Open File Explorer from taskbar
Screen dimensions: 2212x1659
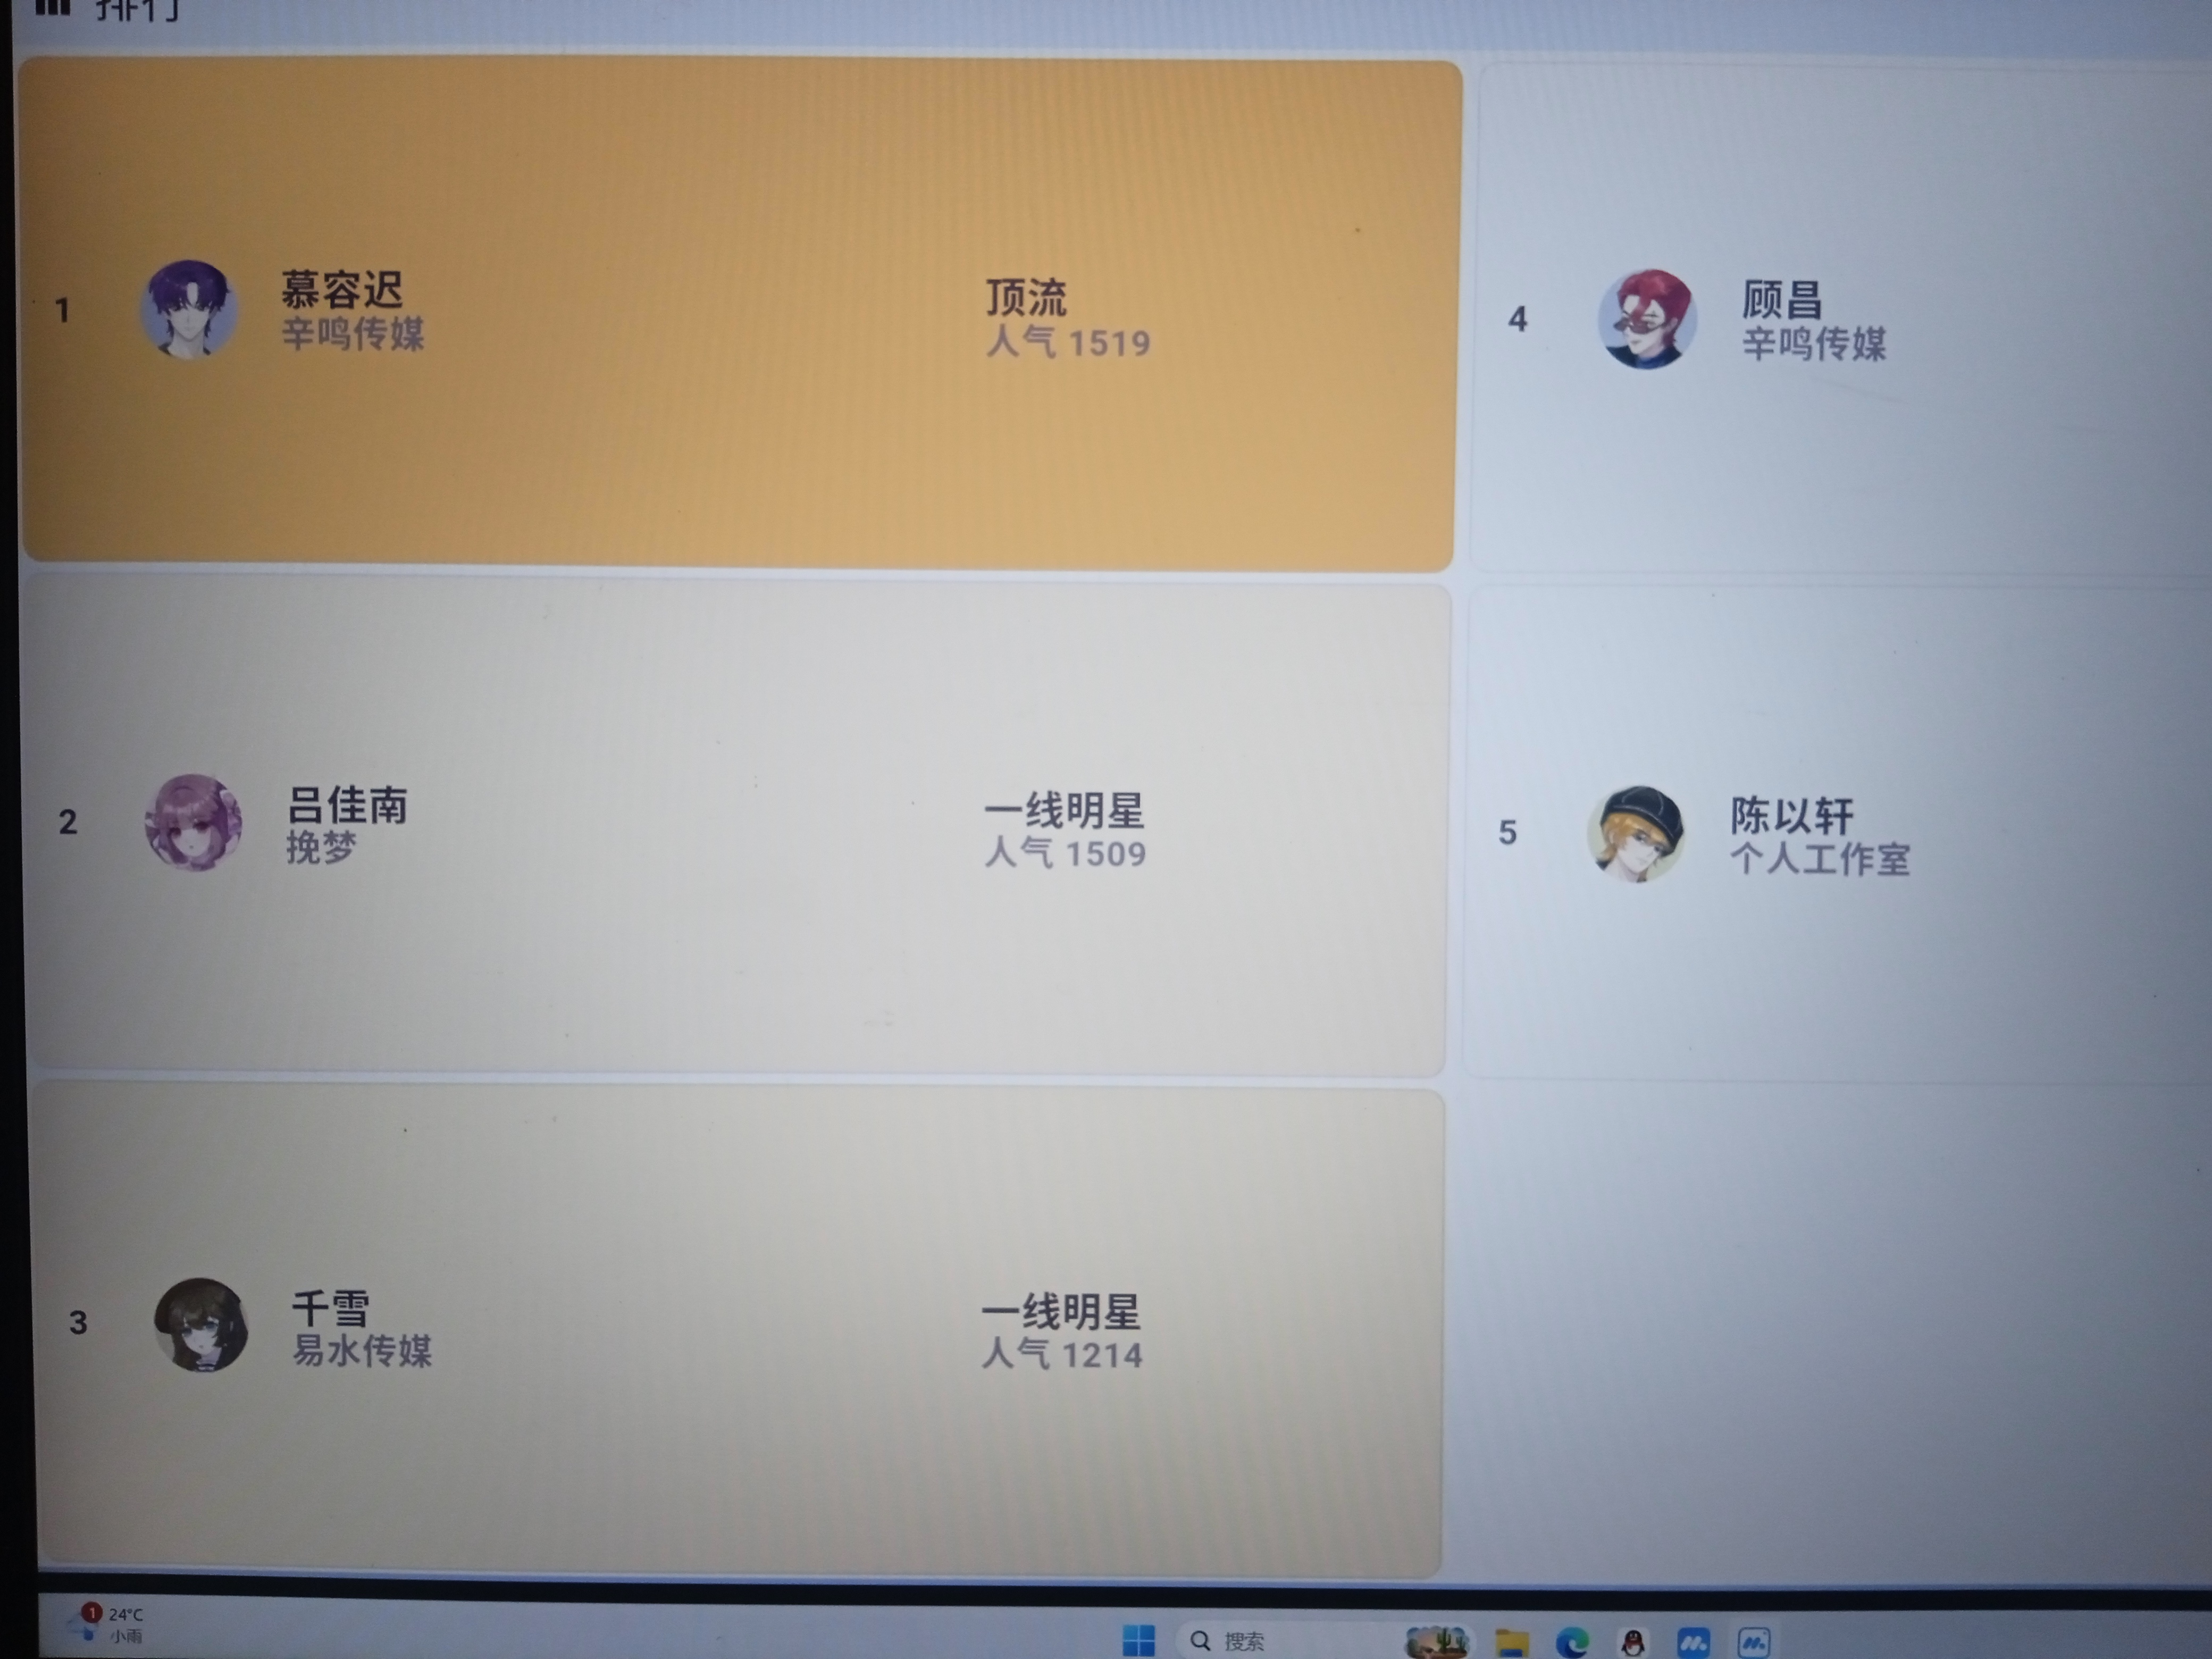1512,1641
